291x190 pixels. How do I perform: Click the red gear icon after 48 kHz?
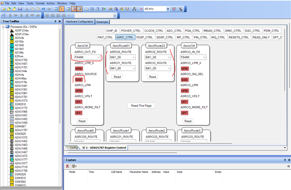[x=174, y=9]
